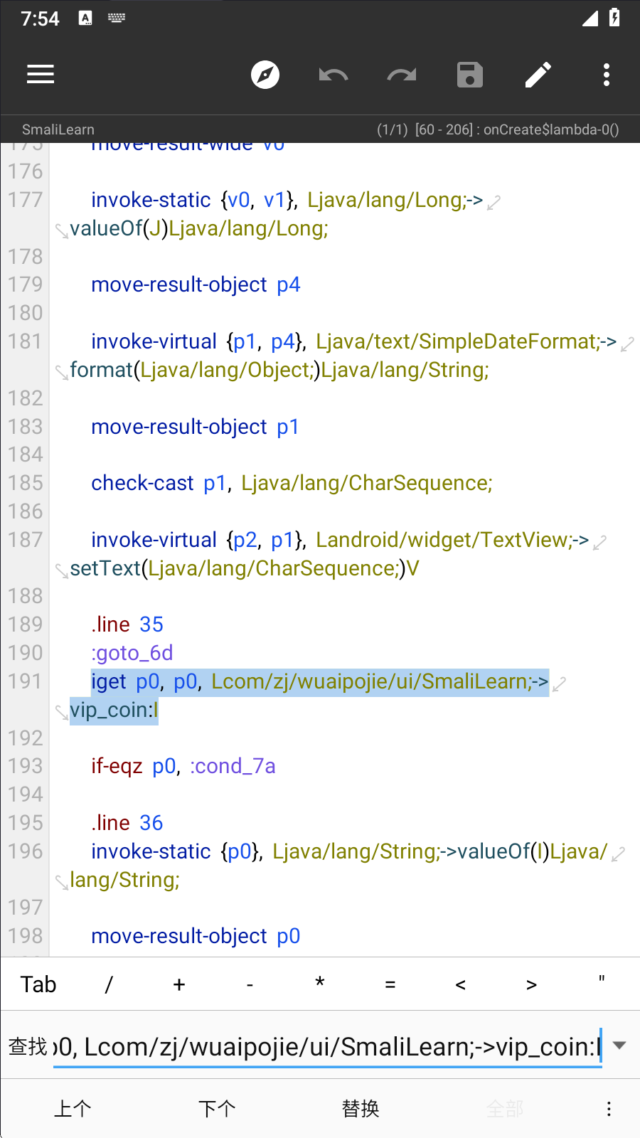Save the file with floppy icon

(x=469, y=75)
